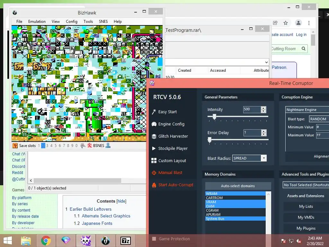Open Chrome from the taskbar
The image size is (329, 247).
click(x=46, y=241)
